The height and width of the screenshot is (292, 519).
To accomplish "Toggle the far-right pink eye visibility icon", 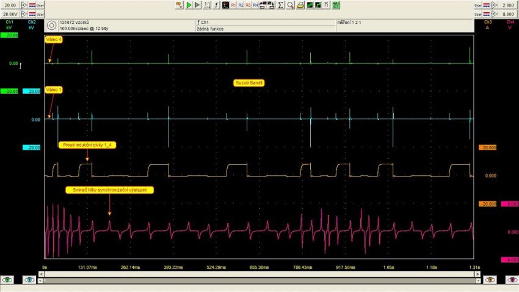I will coord(510,279).
